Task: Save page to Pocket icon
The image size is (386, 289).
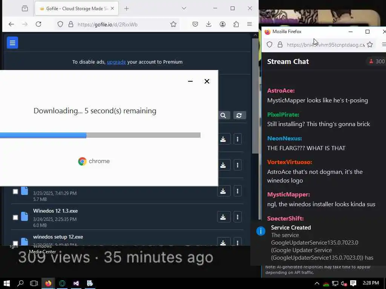Action: (x=195, y=24)
